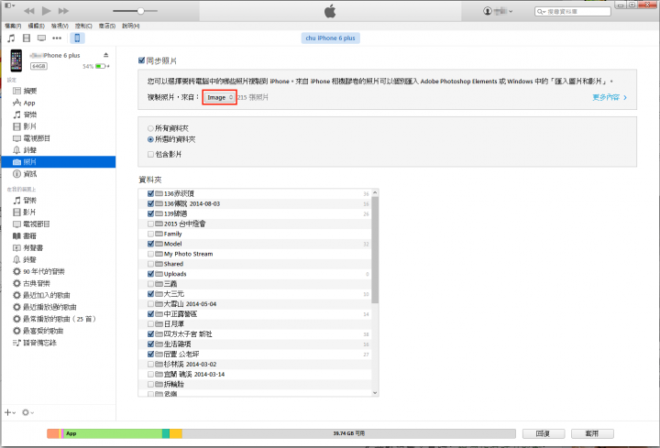Click the Apple logo in the display area

click(x=330, y=11)
